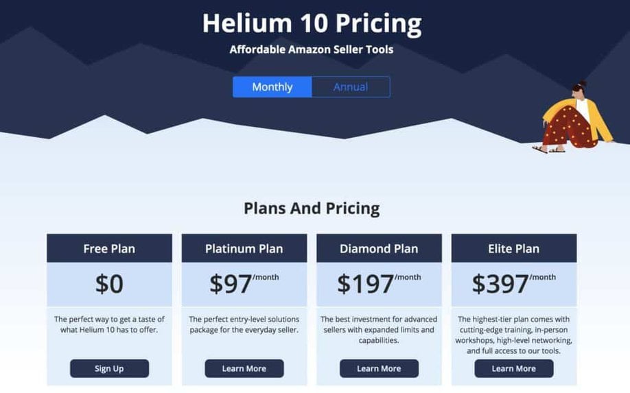Select the Elite Plan header

click(514, 248)
